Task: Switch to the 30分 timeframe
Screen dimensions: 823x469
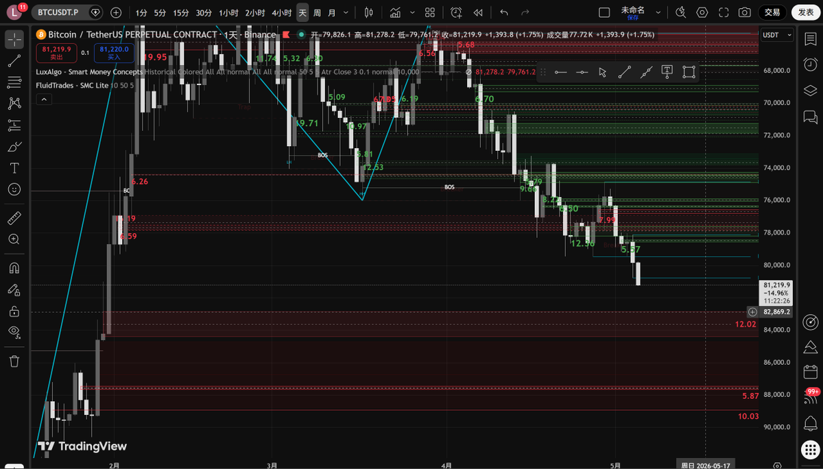Action: (x=204, y=12)
